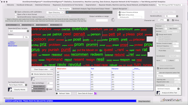This screenshot has height=105, width=188.
Task: Select the Text Analytics sub-tab
Action: click(64, 9)
